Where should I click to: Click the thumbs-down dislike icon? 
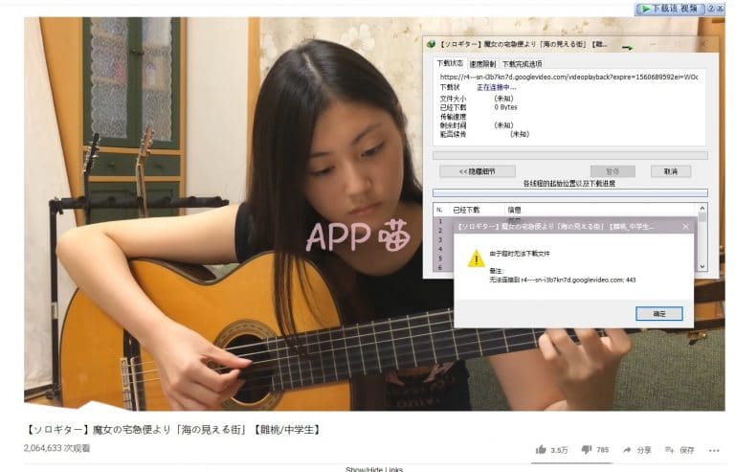coord(585,449)
